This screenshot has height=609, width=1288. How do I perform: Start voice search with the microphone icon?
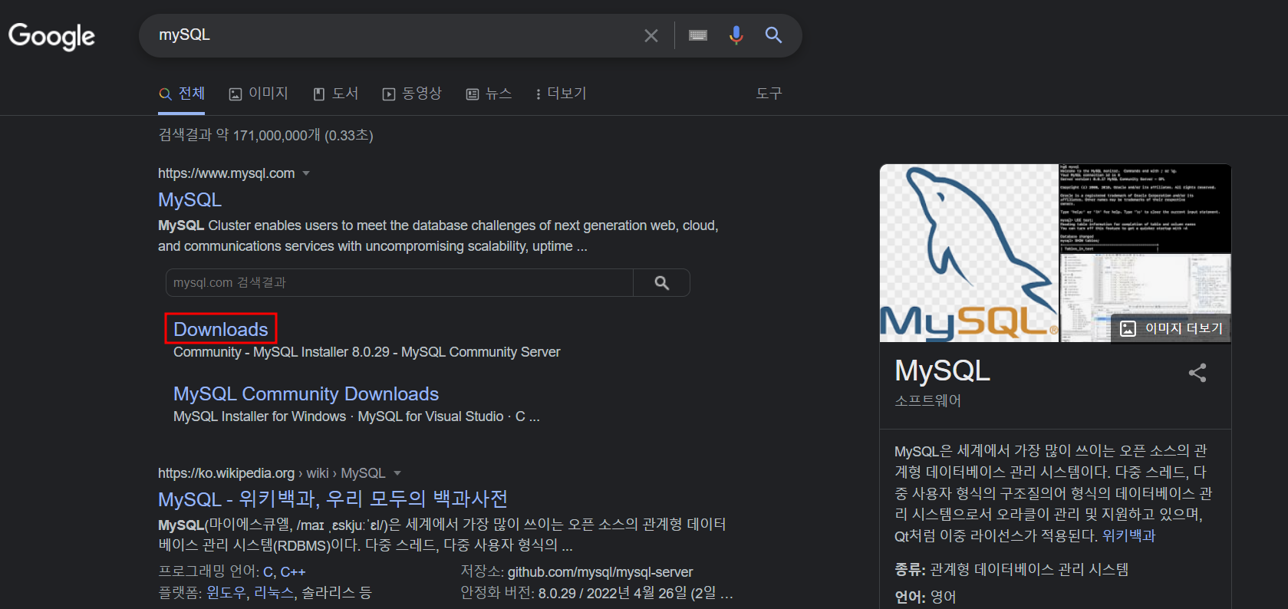pyautogui.click(x=736, y=35)
